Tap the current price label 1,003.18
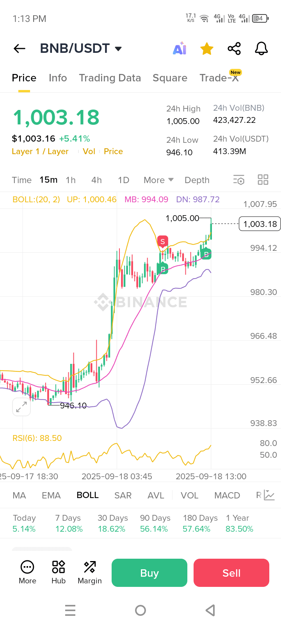 (x=260, y=224)
